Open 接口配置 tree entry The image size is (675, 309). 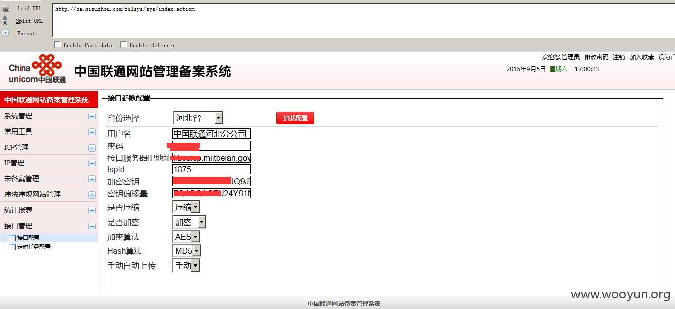pos(28,238)
